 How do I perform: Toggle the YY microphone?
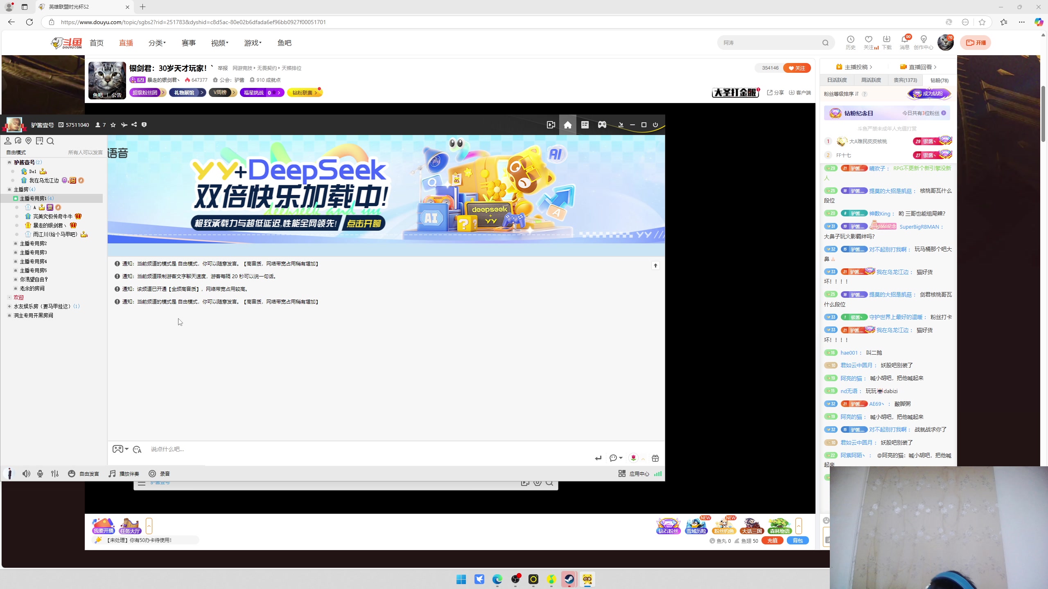pos(40,474)
